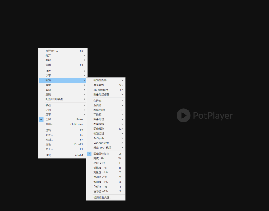Toggle the checked 图像属性复位 item
The image size is (269, 211).
coord(106,154)
